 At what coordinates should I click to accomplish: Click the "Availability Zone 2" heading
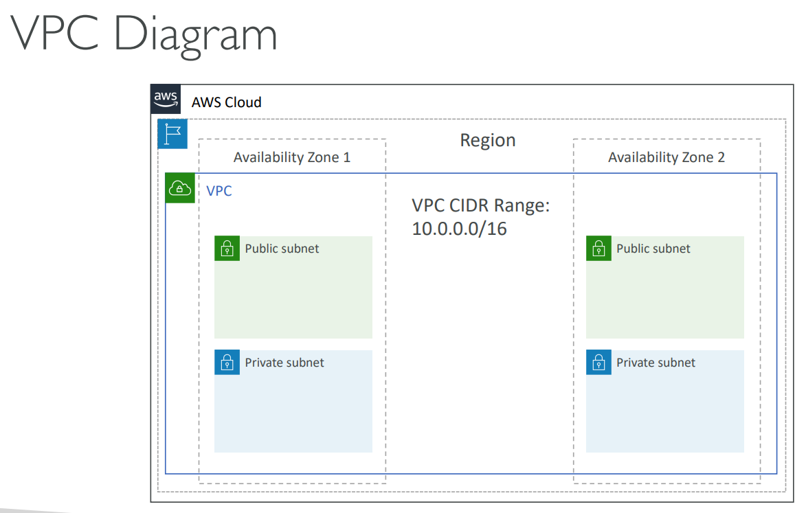666,157
